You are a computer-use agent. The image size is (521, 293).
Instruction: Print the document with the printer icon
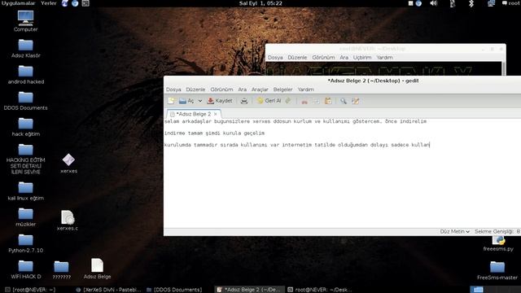coord(244,101)
